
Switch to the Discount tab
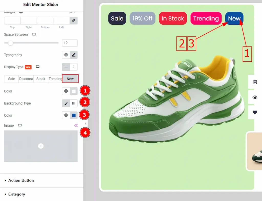point(26,79)
